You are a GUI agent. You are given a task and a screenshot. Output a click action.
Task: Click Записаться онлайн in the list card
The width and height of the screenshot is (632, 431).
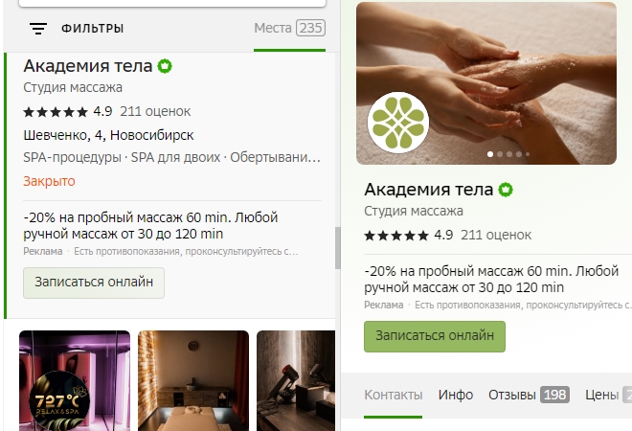click(x=94, y=283)
